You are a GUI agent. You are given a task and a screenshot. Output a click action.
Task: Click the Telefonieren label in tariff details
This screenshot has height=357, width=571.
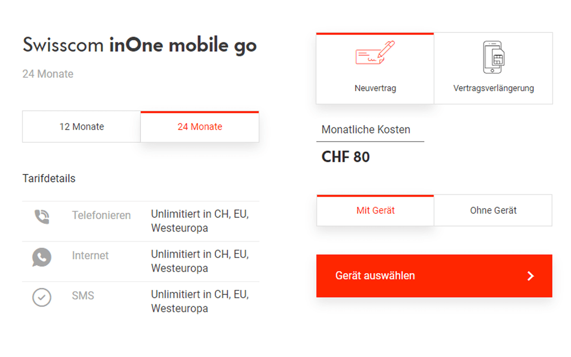[x=101, y=215]
